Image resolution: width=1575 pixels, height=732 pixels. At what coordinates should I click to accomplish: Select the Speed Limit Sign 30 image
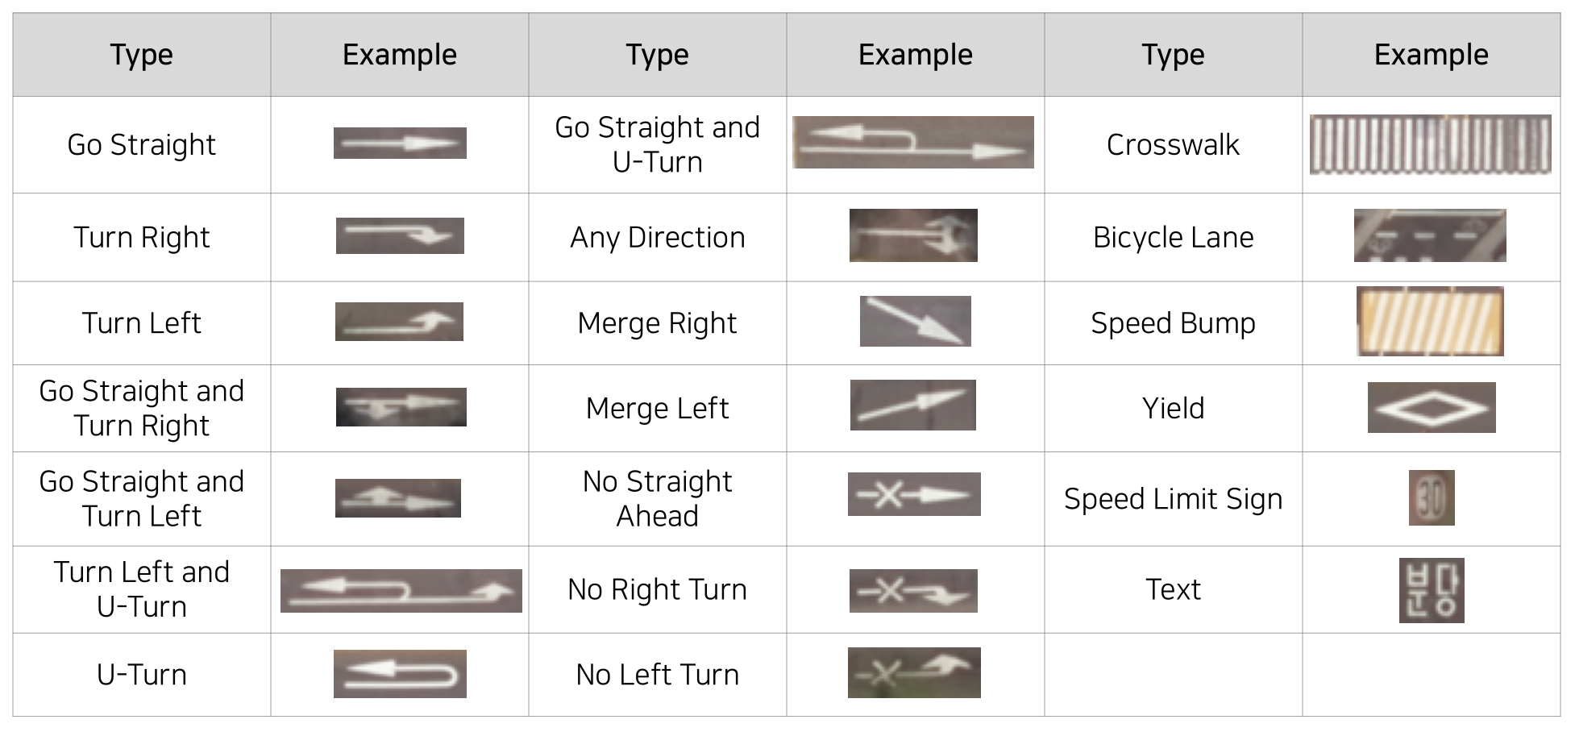point(1432,497)
